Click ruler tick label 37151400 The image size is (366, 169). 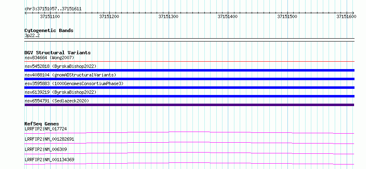click(227, 16)
